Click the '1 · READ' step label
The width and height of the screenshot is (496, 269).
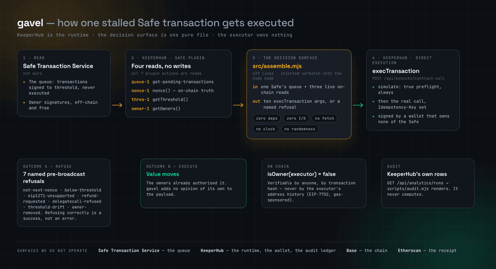coord(34,58)
